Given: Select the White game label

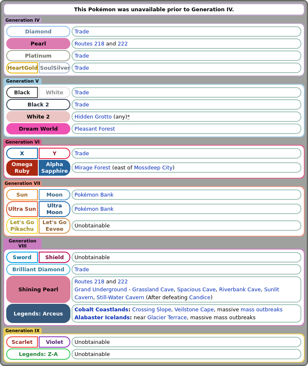Looking at the screenshot, I should (55, 92).
